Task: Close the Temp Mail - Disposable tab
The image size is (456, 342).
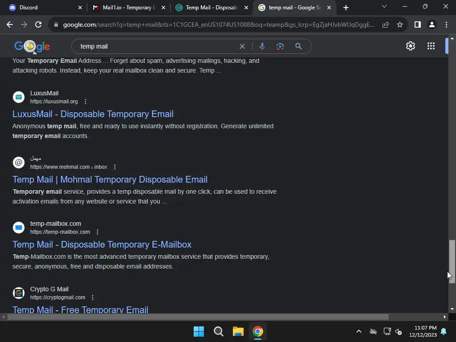Action: (246, 8)
